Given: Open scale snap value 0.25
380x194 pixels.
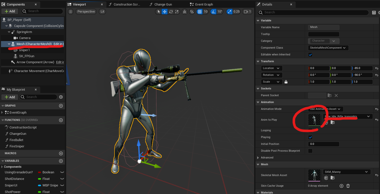Looking at the screenshot, I should pos(237,12).
